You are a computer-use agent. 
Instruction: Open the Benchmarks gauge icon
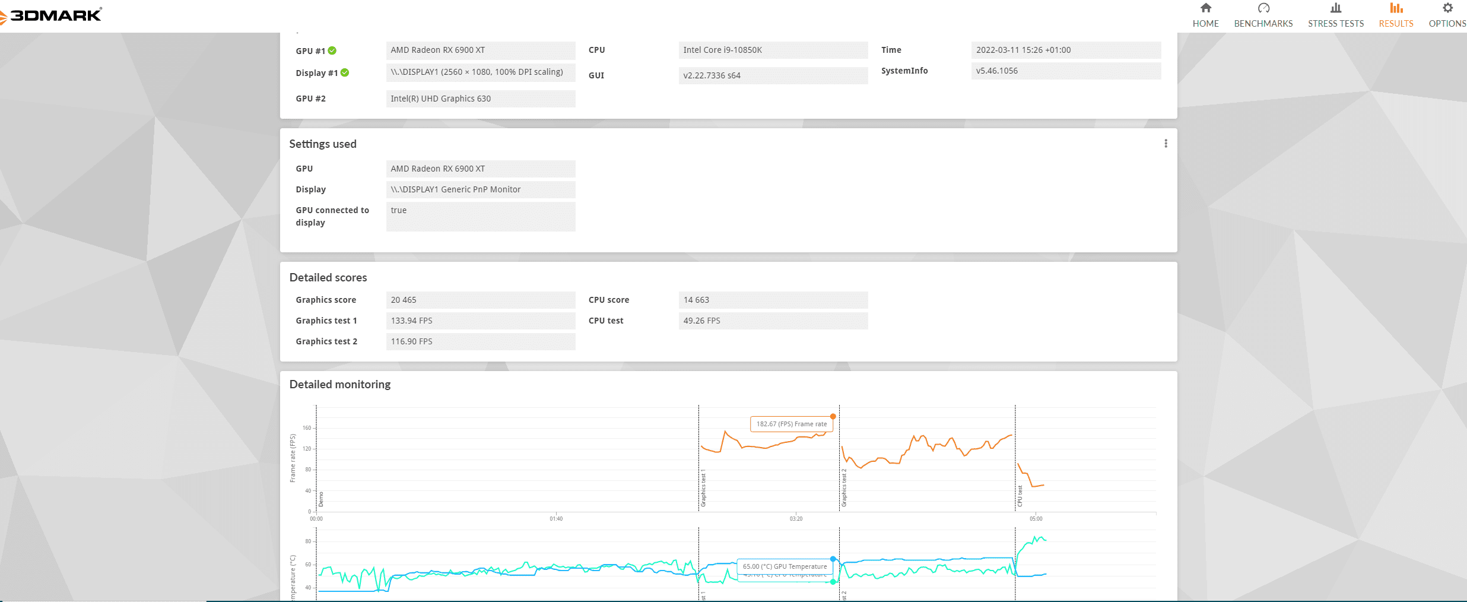[1263, 8]
